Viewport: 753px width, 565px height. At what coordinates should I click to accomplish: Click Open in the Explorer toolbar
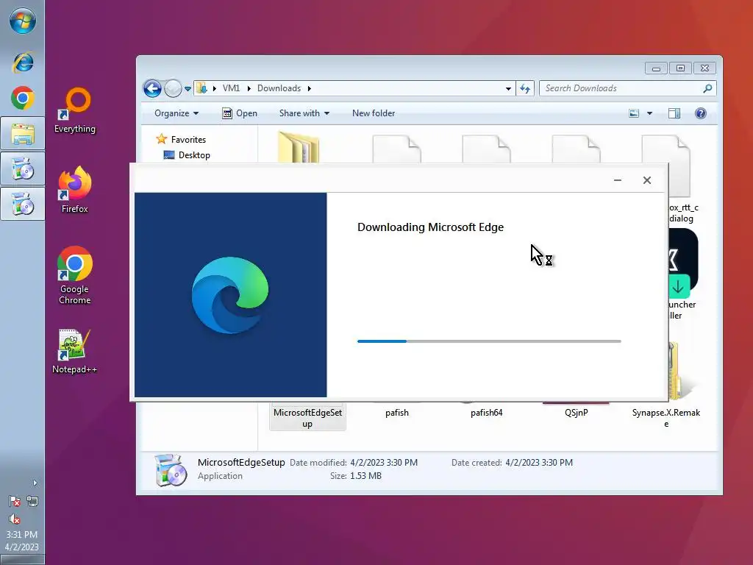tap(240, 113)
